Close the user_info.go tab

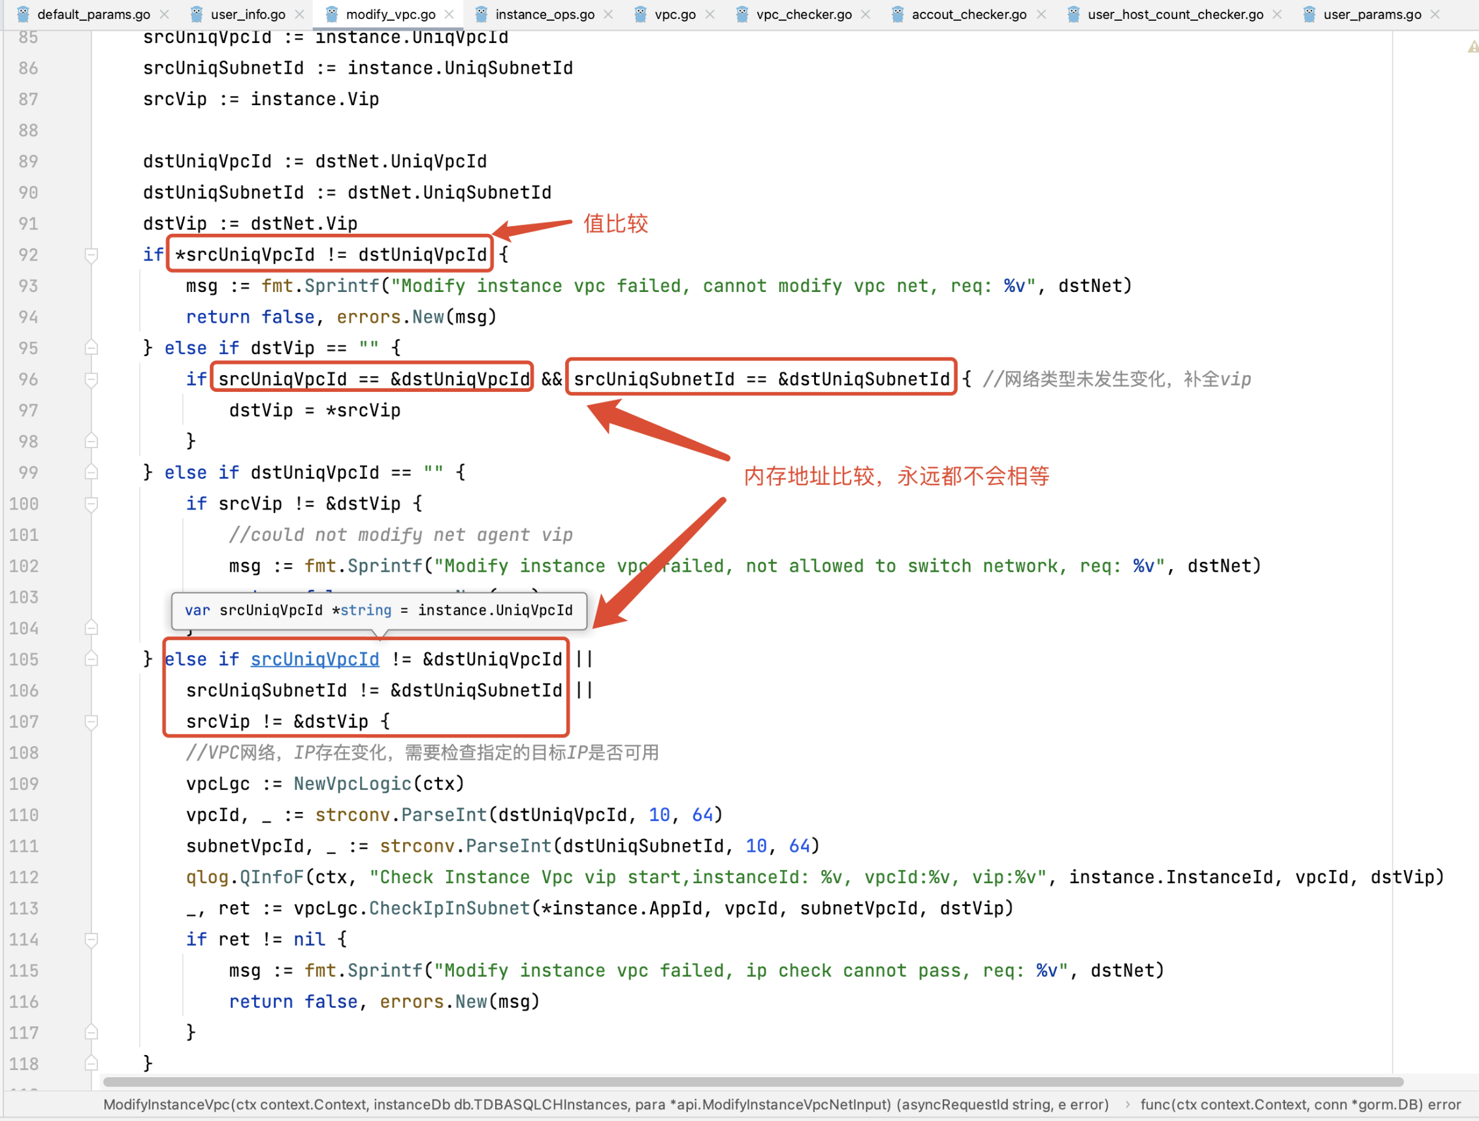(x=300, y=14)
